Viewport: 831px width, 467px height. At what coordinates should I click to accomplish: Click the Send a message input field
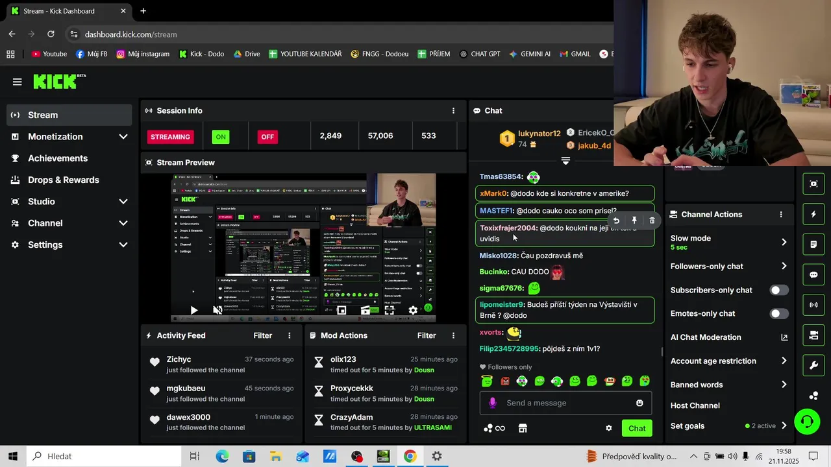point(565,403)
